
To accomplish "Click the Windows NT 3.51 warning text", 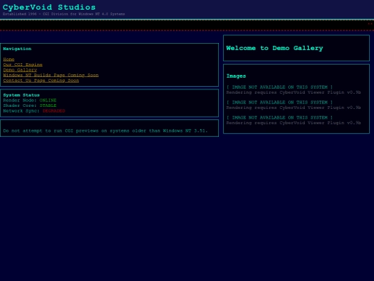I will (x=105, y=131).
